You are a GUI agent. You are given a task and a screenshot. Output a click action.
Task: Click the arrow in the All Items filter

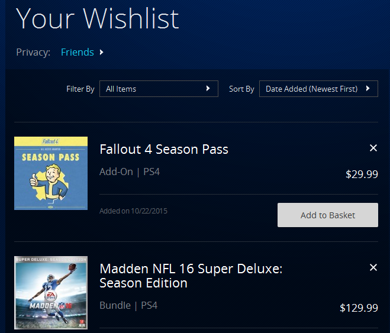coord(208,89)
